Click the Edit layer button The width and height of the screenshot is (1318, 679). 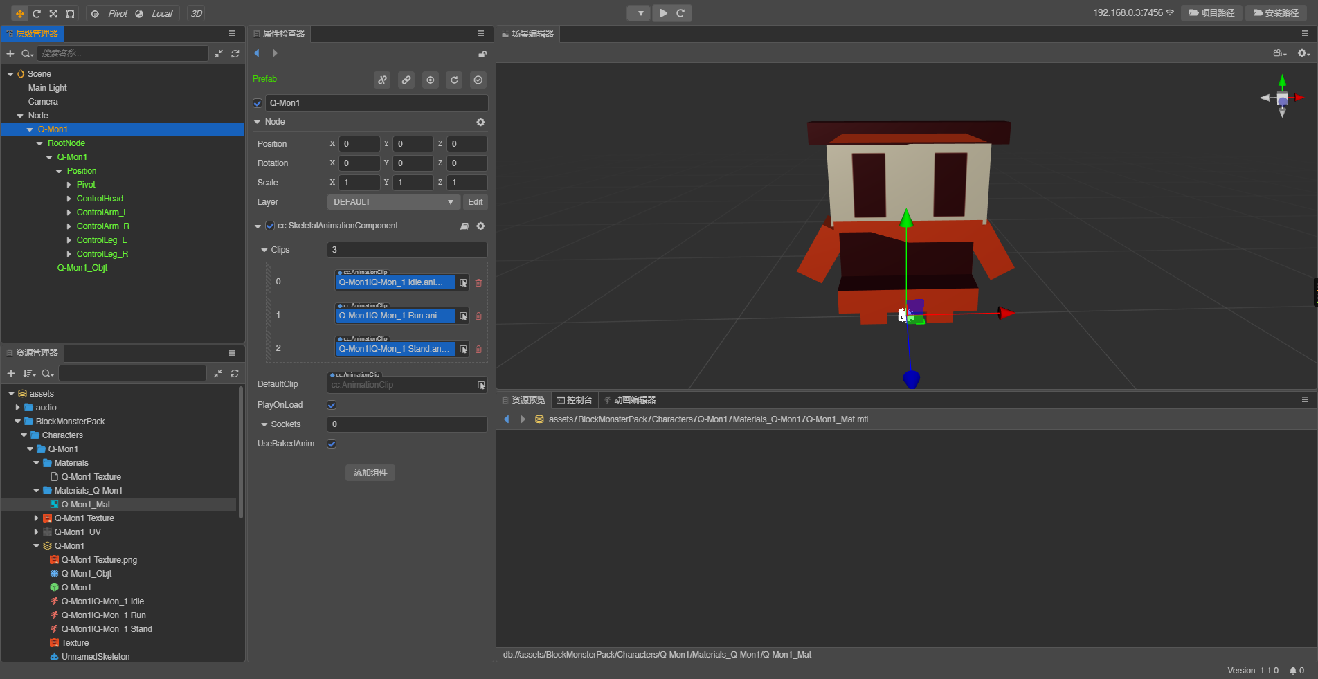click(x=475, y=202)
